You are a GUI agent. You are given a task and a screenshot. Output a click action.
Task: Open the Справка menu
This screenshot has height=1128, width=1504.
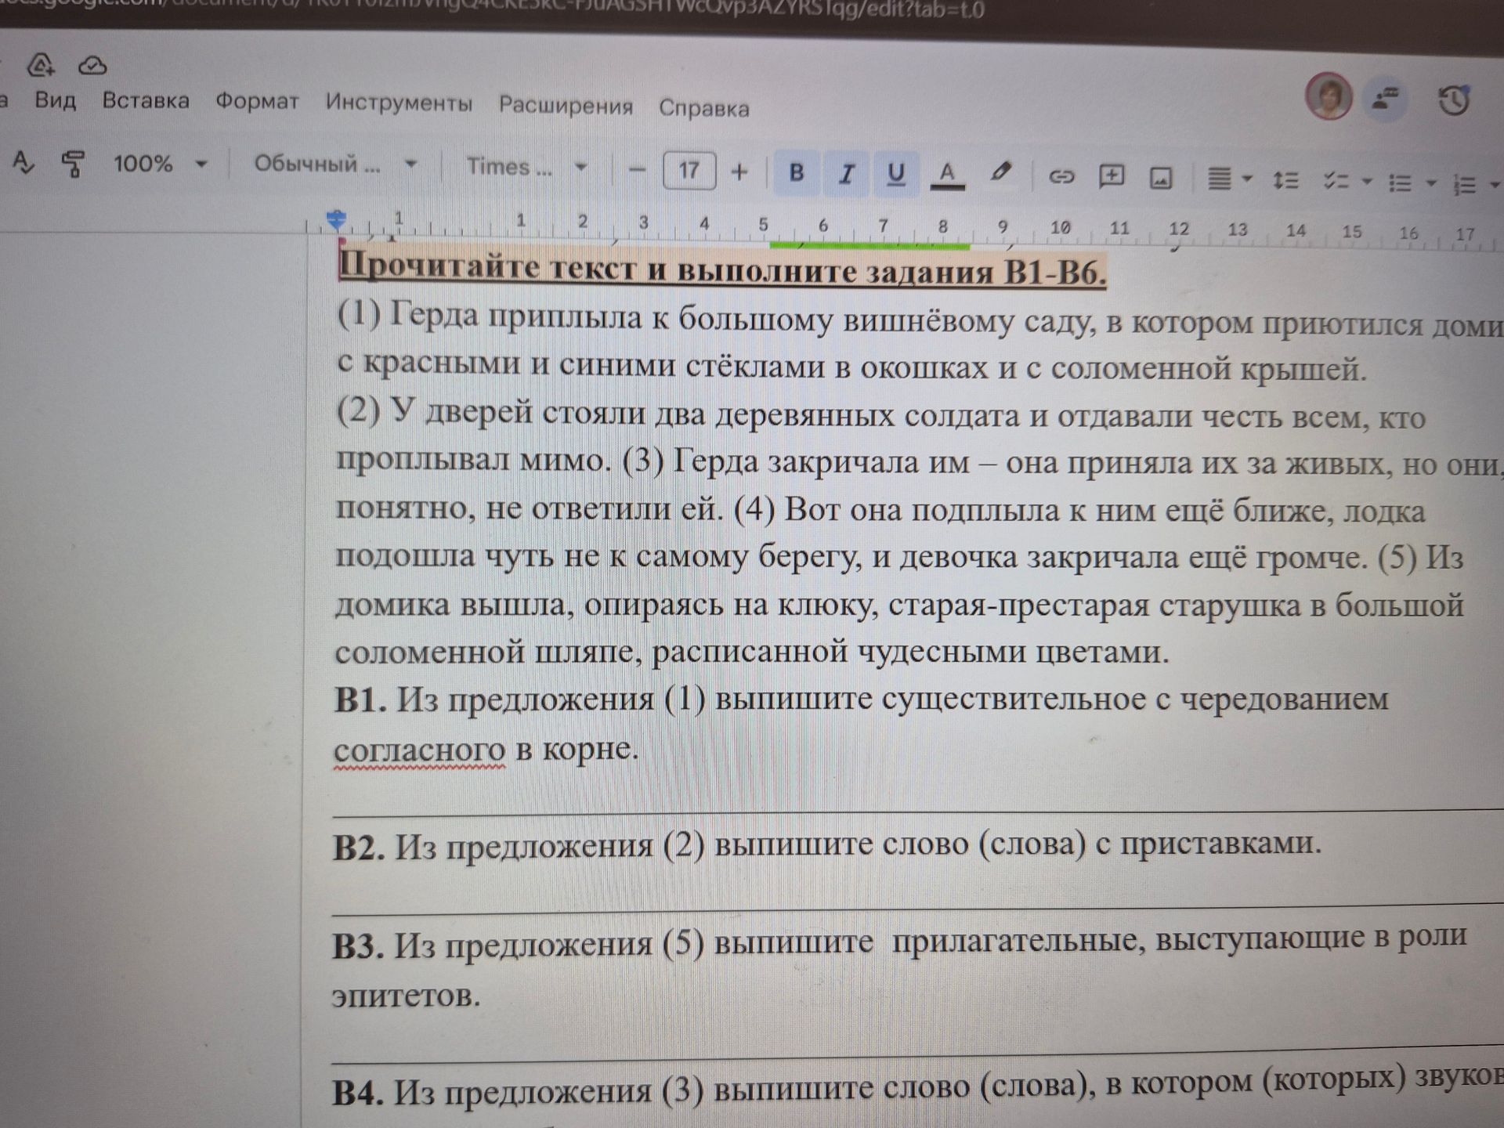click(x=703, y=108)
